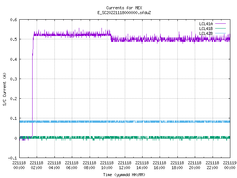This screenshot has height=178, width=237.
Task: Click the 0.6 y-axis tick label
Action: [13, 20]
